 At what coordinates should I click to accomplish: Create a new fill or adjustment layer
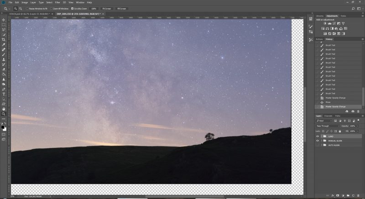[343, 195]
